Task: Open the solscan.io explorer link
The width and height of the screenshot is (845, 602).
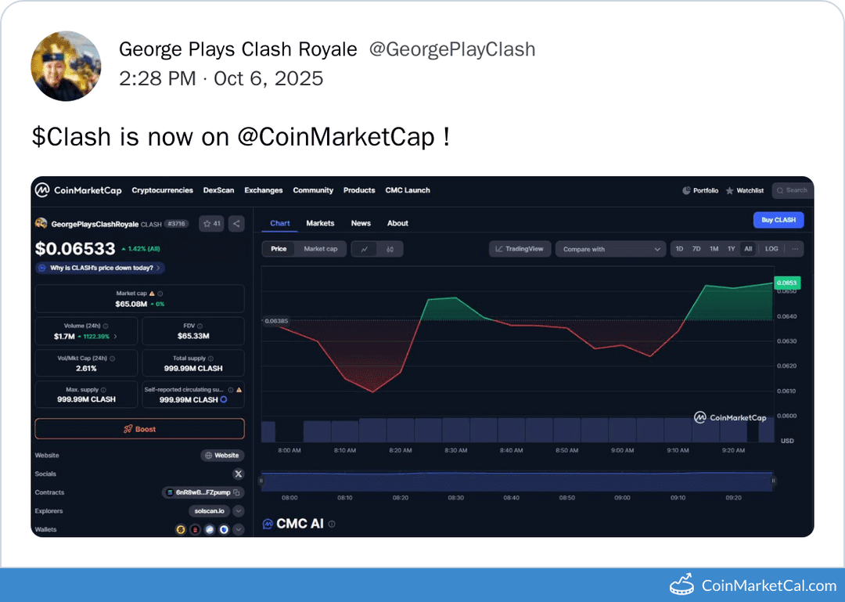Action: [209, 511]
